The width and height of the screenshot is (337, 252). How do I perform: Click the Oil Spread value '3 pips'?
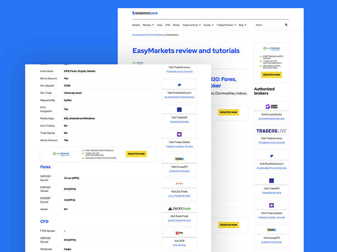[67, 249]
